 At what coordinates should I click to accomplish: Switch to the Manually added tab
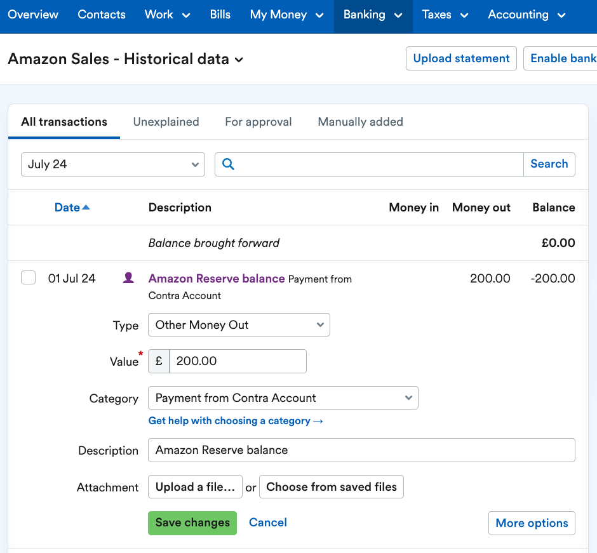tap(360, 122)
